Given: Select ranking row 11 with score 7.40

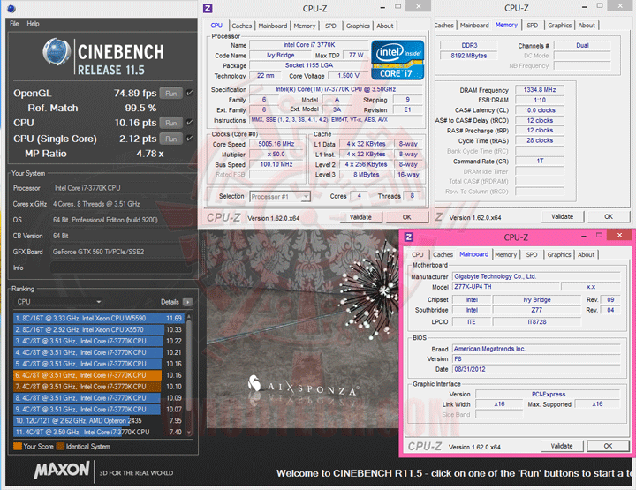Looking at the screenshot, I should 99,432.
